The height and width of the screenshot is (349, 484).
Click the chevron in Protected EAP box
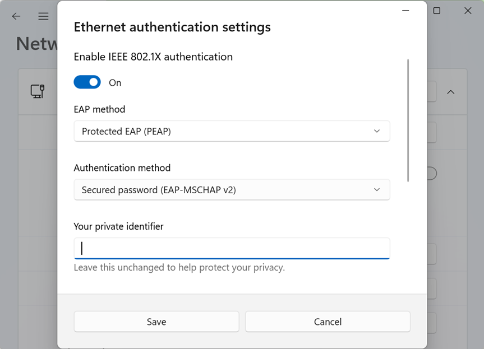(x=377, y=131)
